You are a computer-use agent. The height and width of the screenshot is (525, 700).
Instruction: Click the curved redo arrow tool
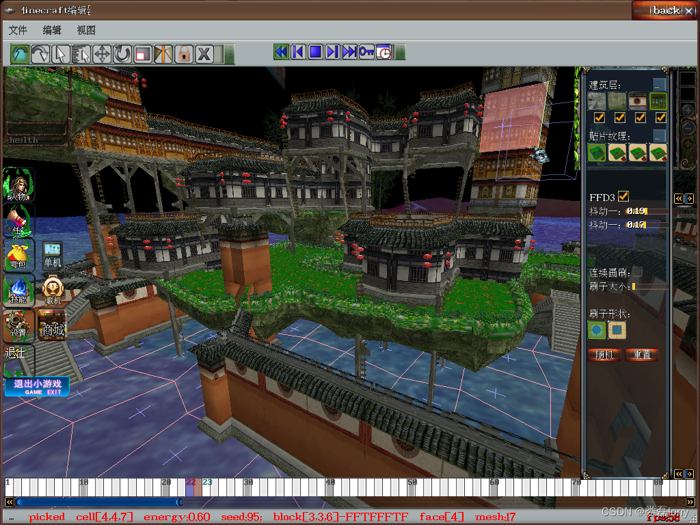tap(40, 54)
